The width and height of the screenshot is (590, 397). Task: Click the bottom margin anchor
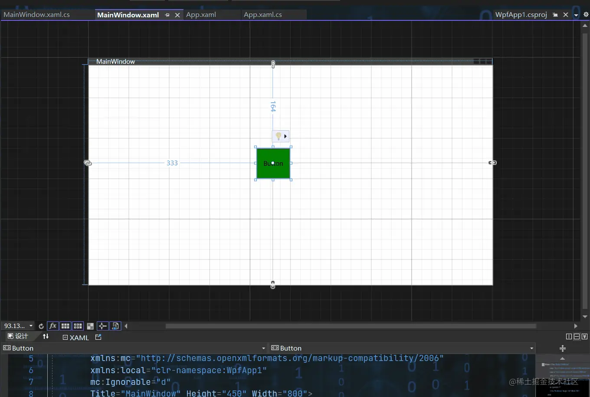[x=273, y=285]
